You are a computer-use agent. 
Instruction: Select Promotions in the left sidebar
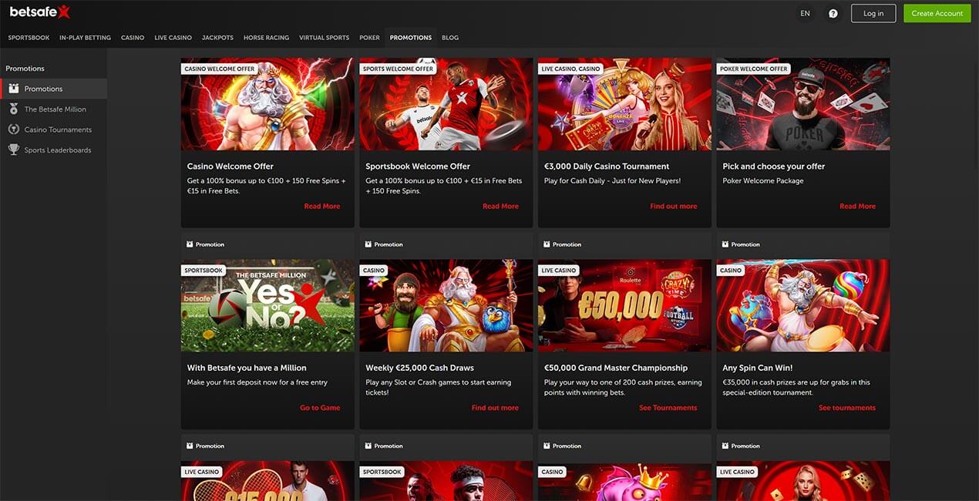coord(54,89)
